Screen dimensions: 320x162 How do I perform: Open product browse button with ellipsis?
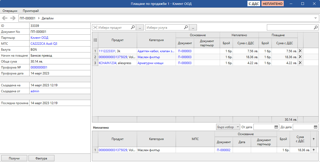tap(140, 27)
